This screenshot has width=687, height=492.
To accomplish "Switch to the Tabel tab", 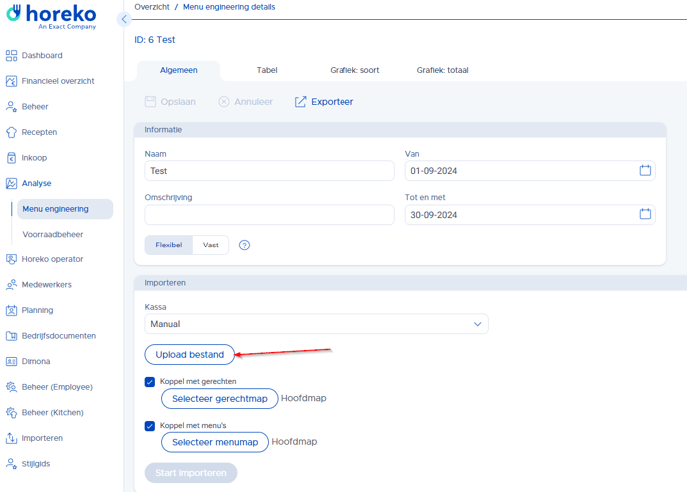I will (267, 70).
